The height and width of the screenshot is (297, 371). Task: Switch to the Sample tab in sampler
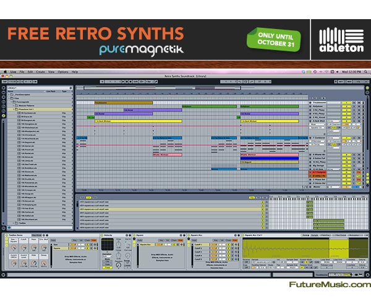pos(314,235)
